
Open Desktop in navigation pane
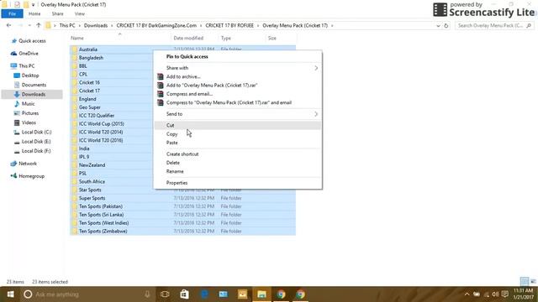30,75
